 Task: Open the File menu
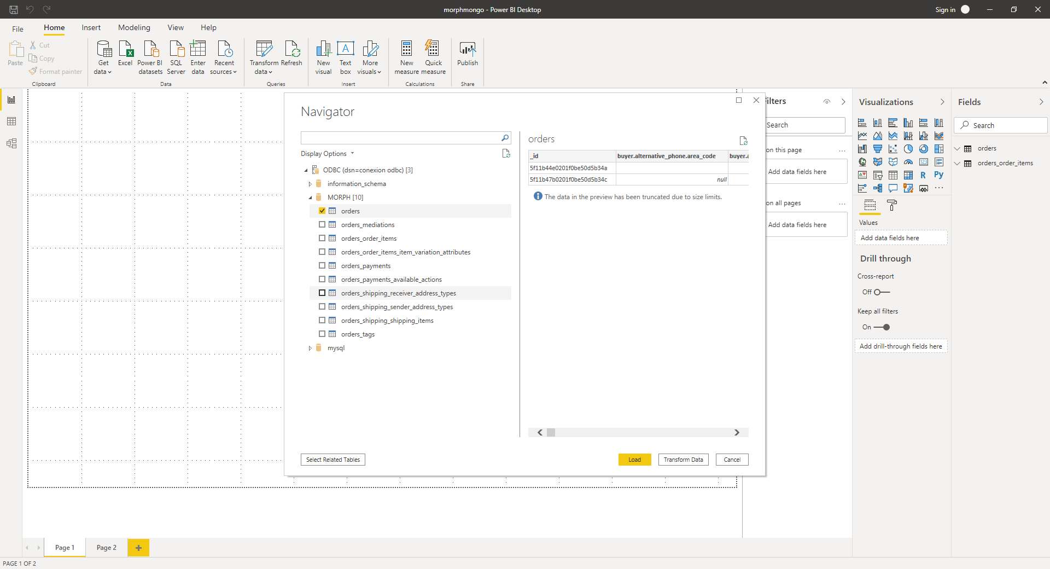tap(18, 28)
